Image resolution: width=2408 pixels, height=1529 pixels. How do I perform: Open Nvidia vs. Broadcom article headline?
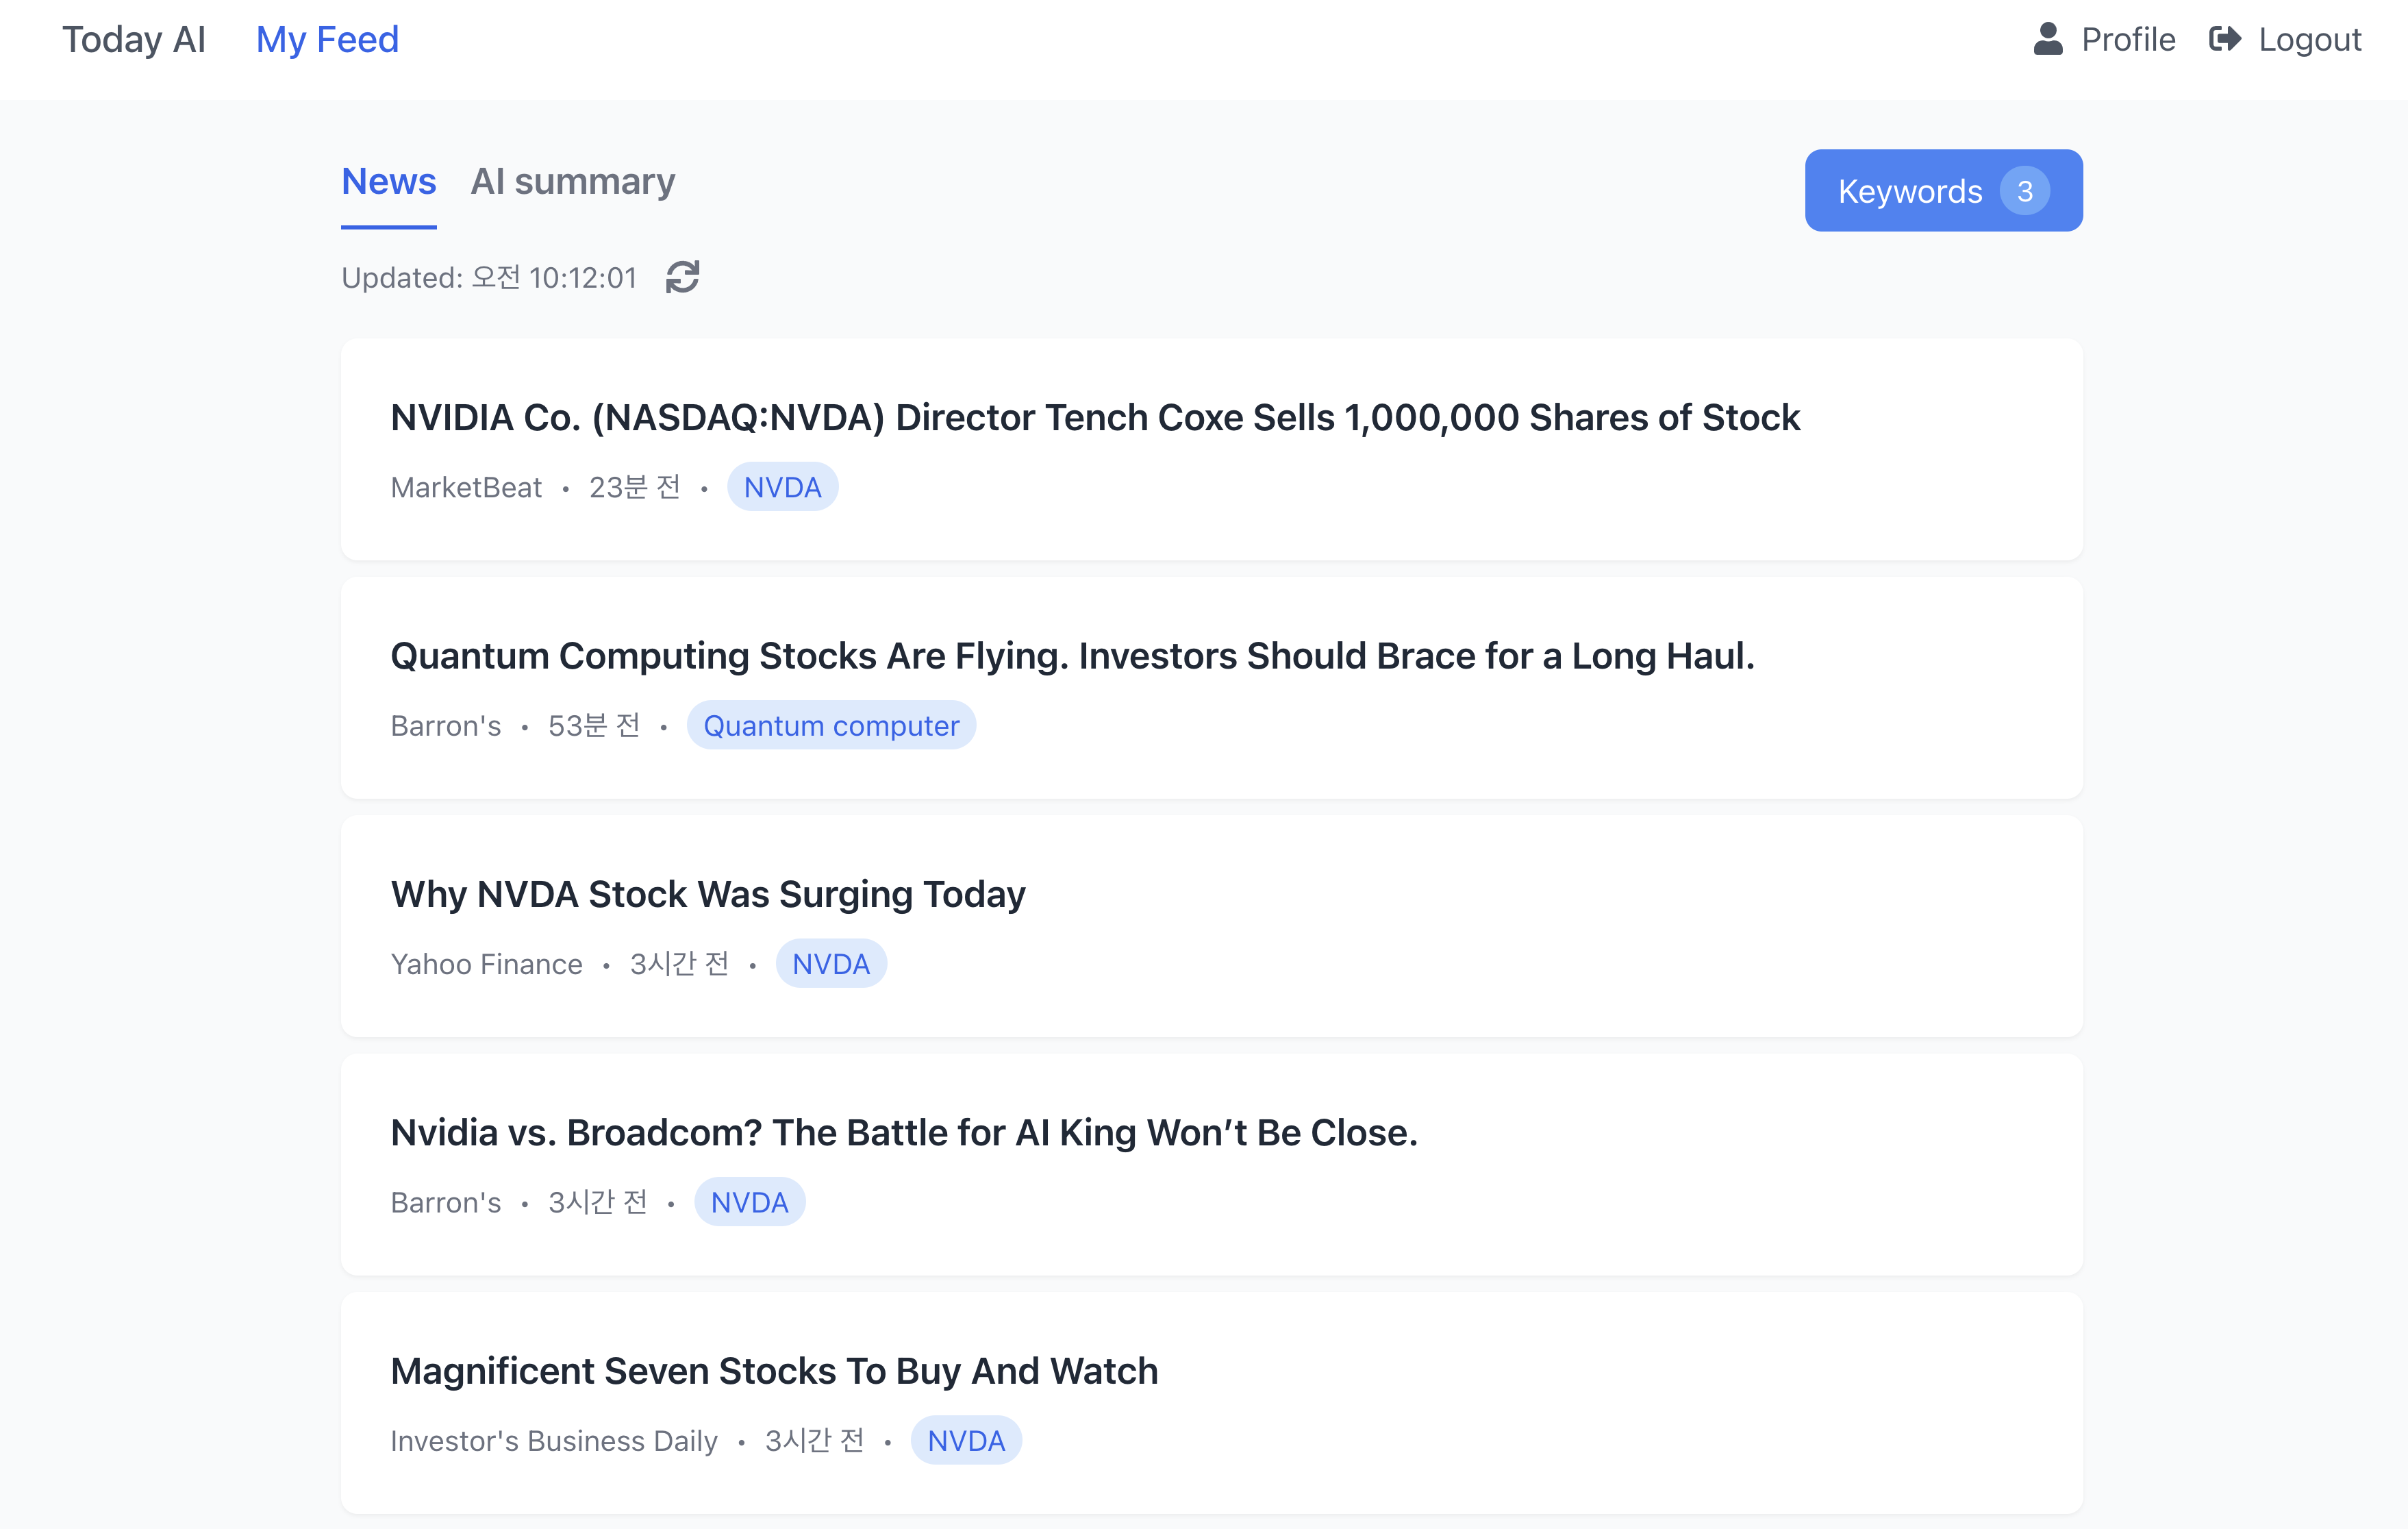[904, 1133]
